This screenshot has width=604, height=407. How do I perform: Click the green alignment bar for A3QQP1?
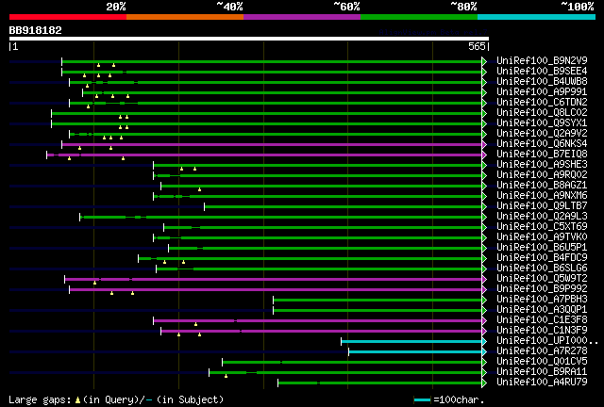(377, 311)
